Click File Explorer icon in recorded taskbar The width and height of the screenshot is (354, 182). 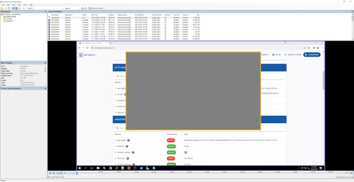coord(98,168)
